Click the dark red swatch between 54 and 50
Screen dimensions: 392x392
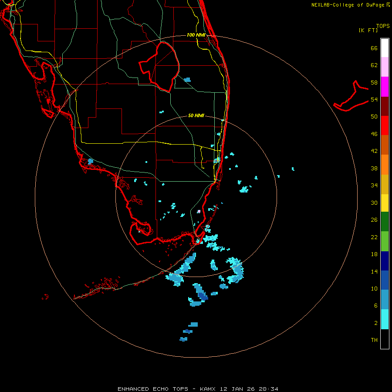(x=385, y=106)
